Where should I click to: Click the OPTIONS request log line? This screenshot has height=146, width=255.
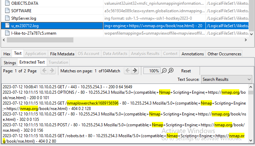pyautogui.click(x=124, y=95)
